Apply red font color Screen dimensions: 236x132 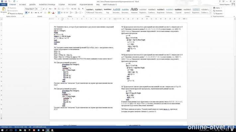pyautogui.click(x=53, y=13)
